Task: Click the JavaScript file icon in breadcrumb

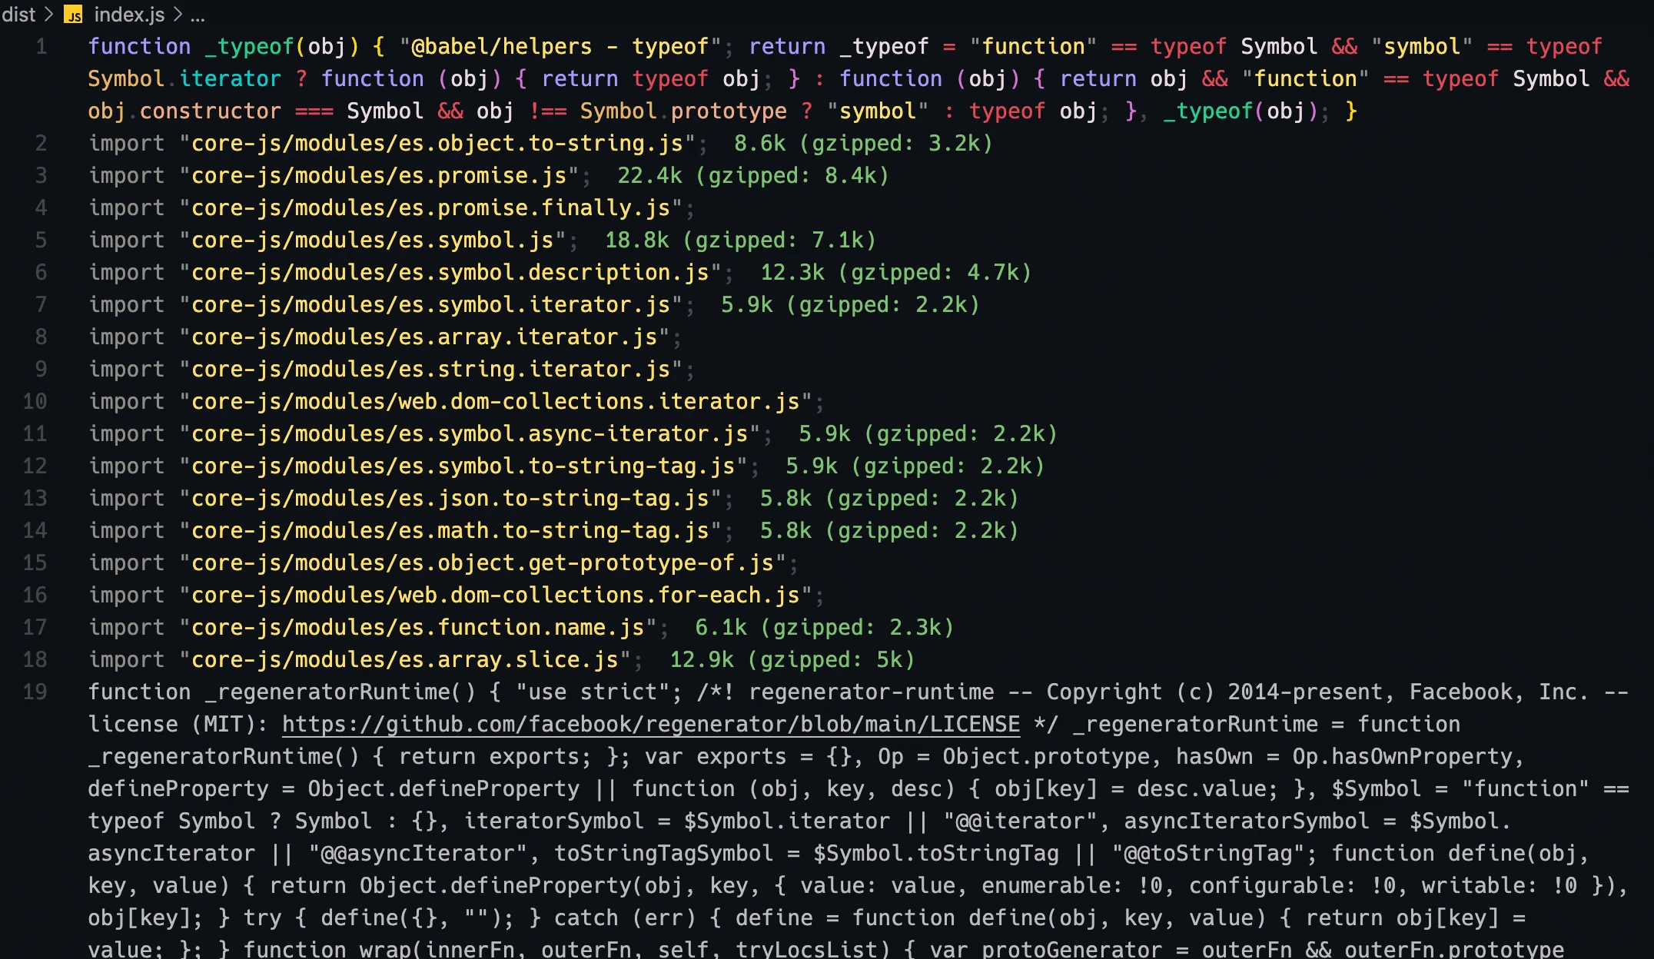Action: point(73,14)
